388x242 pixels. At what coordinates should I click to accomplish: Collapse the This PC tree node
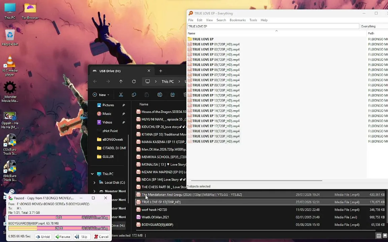click(92, 174)
